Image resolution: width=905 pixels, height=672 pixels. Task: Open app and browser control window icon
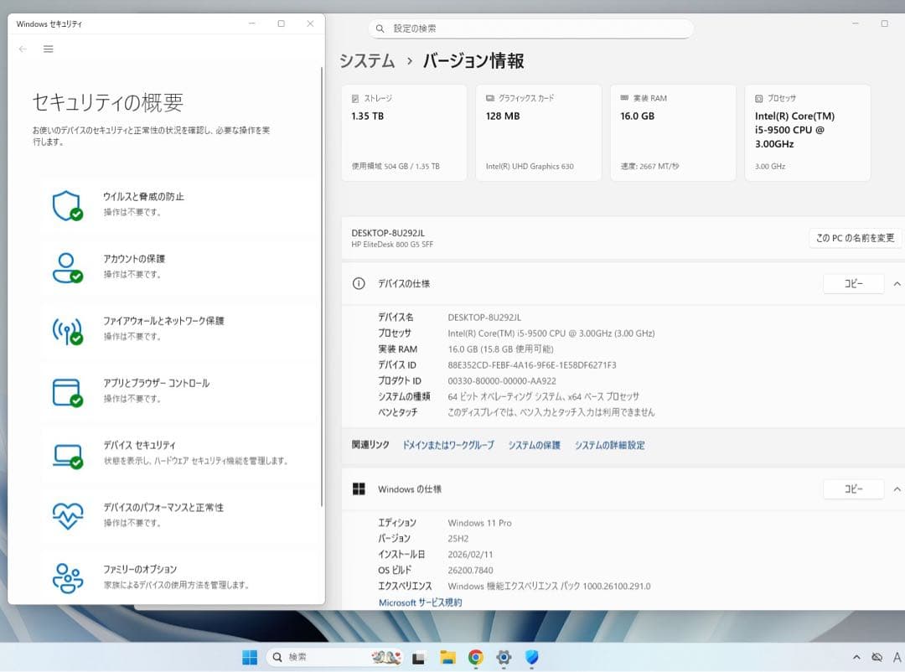(x=68, y=393)
